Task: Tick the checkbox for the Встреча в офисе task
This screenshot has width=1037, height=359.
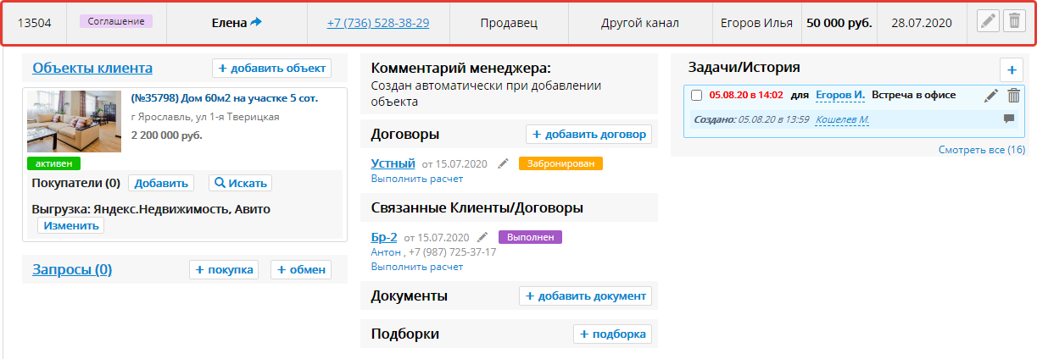Action: click(697, 96)
